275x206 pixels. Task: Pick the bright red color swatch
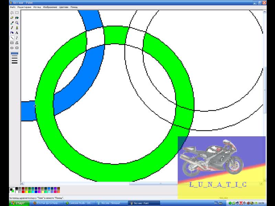[x=23, y=192]
